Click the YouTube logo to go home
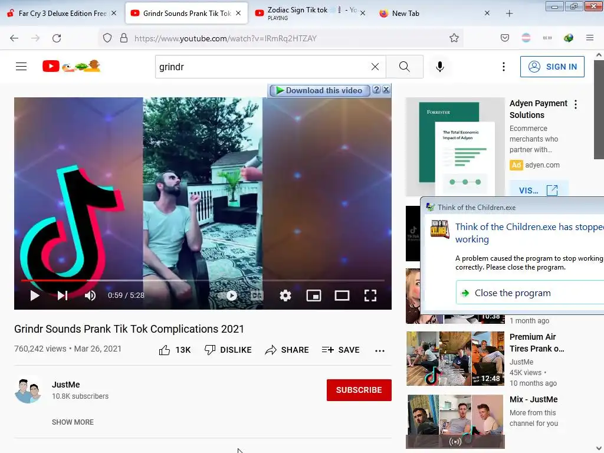 [71, 66]
